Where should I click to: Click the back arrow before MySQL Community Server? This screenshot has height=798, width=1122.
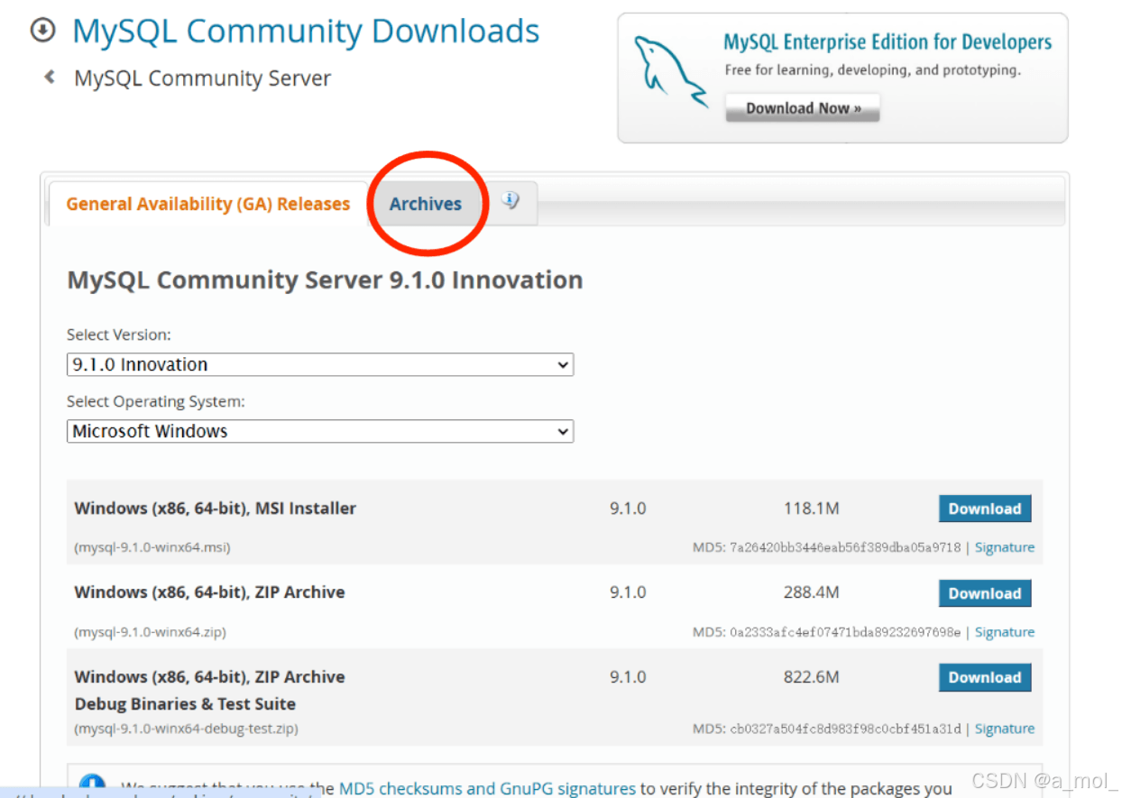click(50, 78)
